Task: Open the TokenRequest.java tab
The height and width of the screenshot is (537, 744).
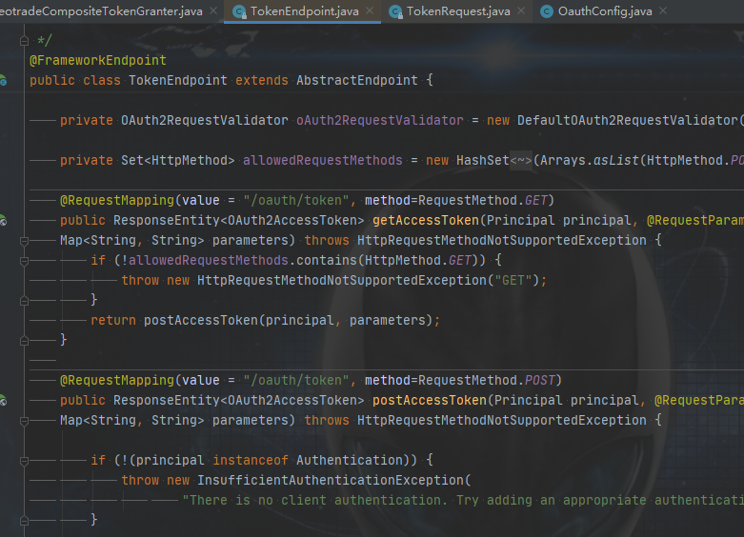Action: click(458, 11)
